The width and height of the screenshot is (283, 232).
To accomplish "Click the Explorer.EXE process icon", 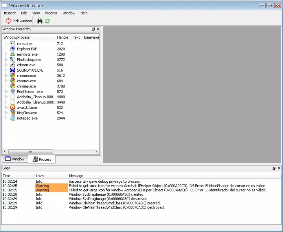I will [12, 49].
